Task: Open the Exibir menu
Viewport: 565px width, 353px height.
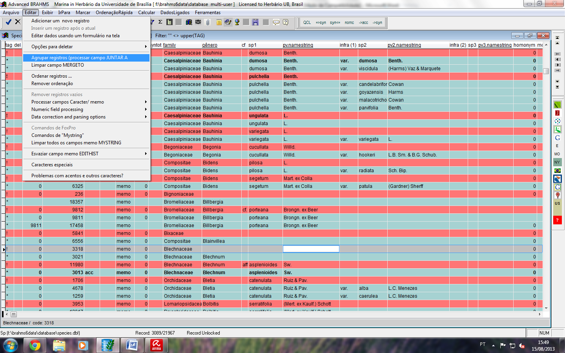Action: 47,13
